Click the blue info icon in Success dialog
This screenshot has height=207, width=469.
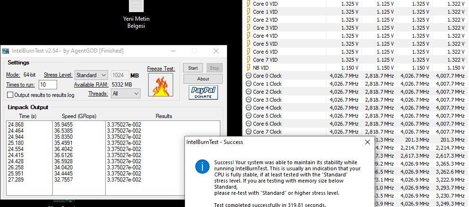[202, 166]
